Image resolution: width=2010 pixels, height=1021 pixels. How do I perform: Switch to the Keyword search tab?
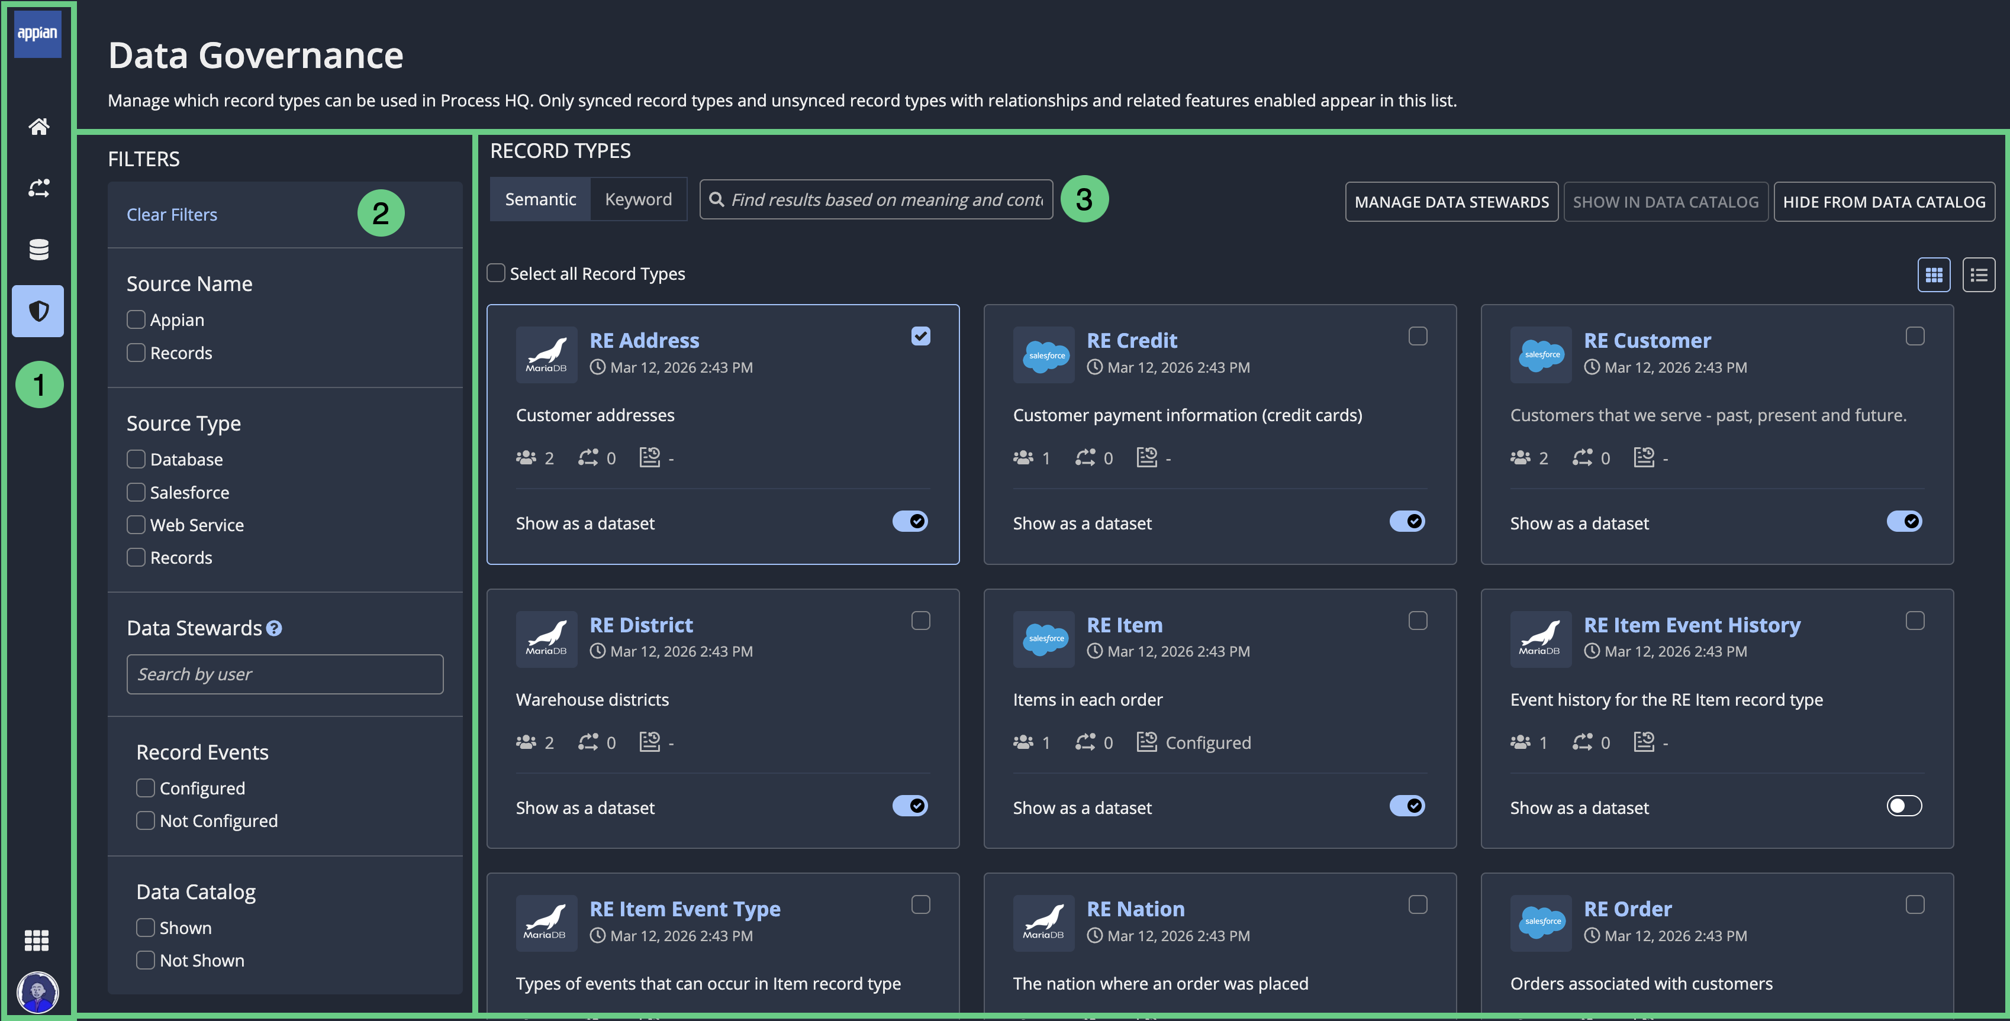pyautogui.click(x=638, y=200)
